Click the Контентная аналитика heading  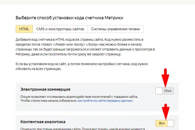click(x=43, y=122)
